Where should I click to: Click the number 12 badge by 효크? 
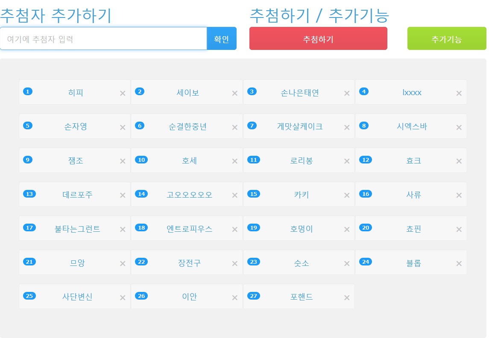tap(365, 160)
